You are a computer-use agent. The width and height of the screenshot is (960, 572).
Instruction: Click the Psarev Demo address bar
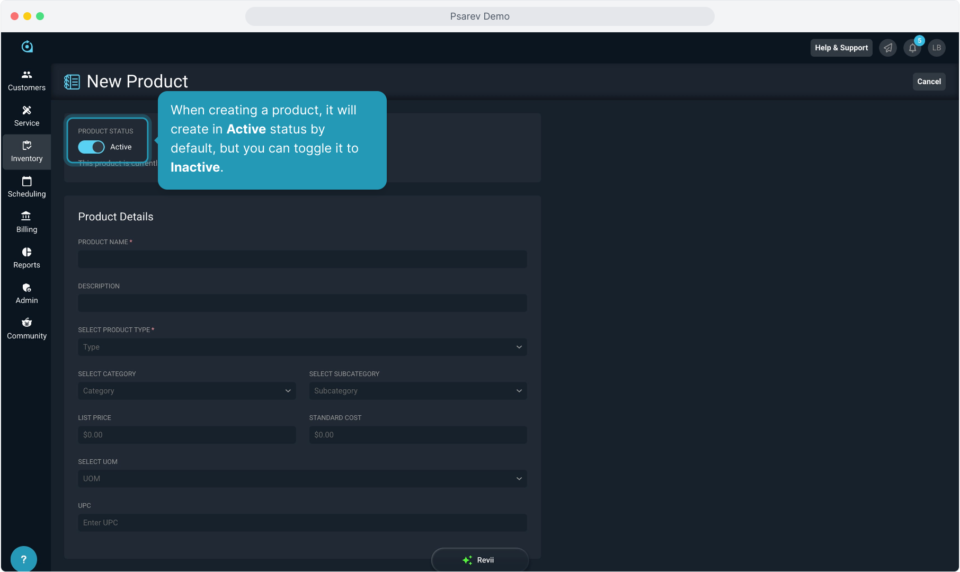[x=480, y=16]
